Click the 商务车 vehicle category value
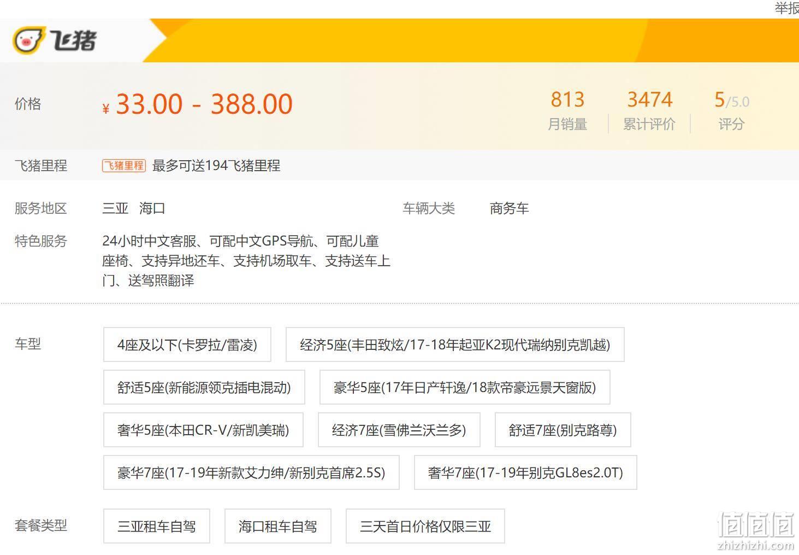This screenshot has width=799, height=555. (510, 208)
